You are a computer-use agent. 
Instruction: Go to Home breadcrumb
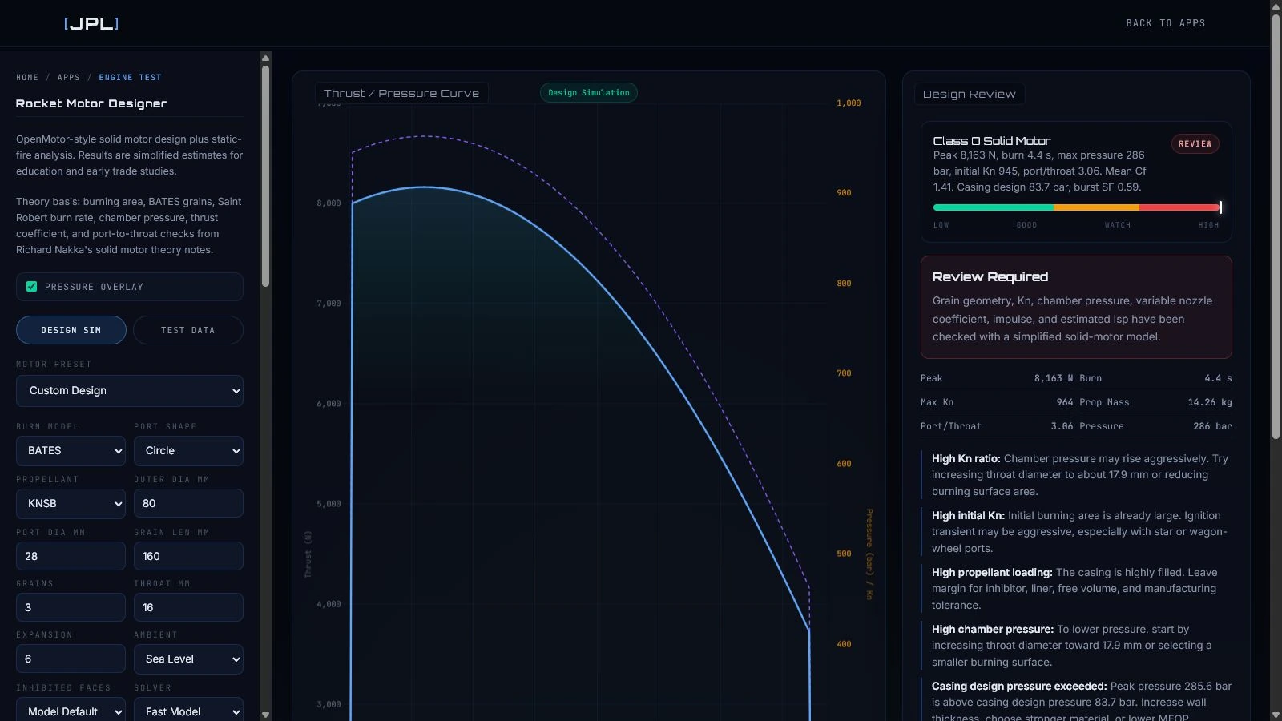(27, 78)
